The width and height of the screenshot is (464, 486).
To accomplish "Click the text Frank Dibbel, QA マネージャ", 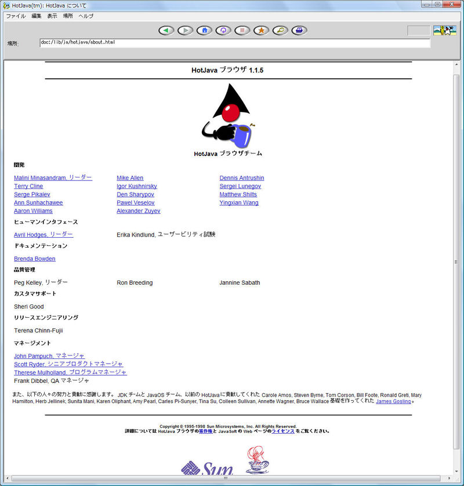I will (x=52, y=380).
